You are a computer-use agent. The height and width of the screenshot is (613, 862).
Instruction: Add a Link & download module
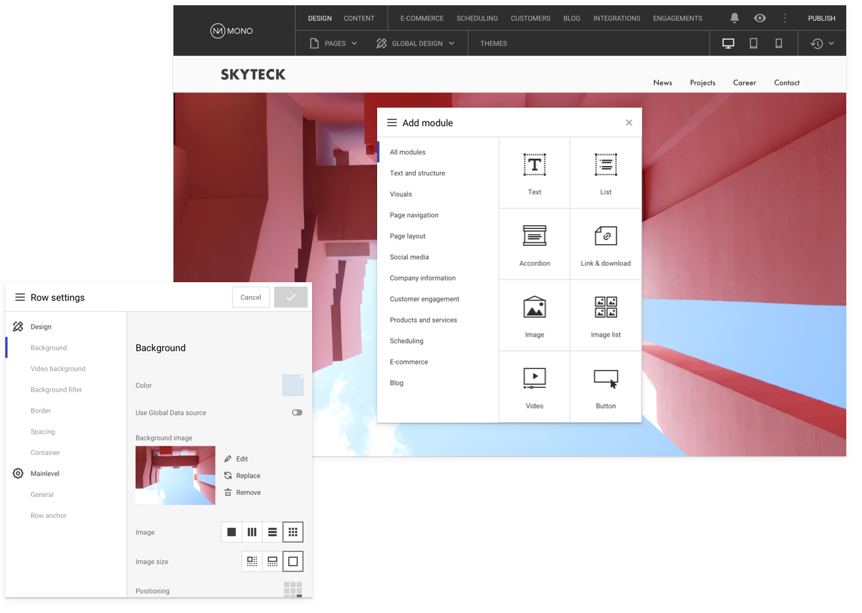click(606, 244)
